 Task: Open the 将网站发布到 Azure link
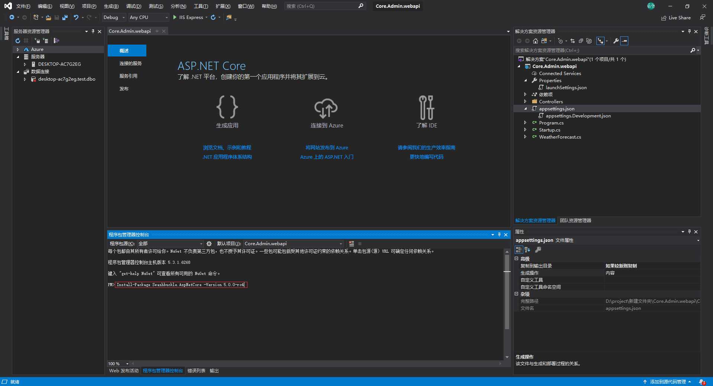326,147
